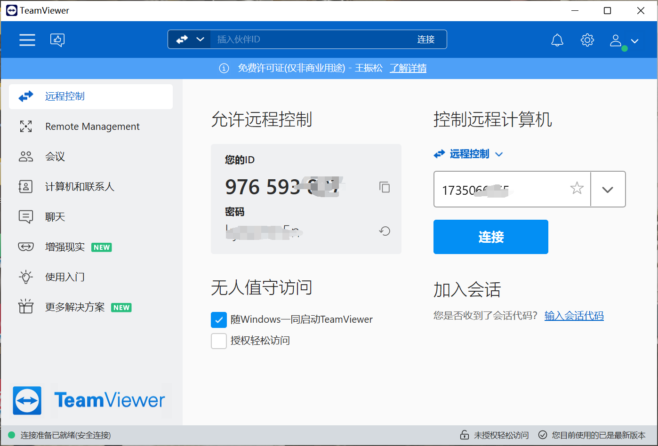
Task: Click 未授权轻松访问 in status bar
Action: tap(501, 436)
